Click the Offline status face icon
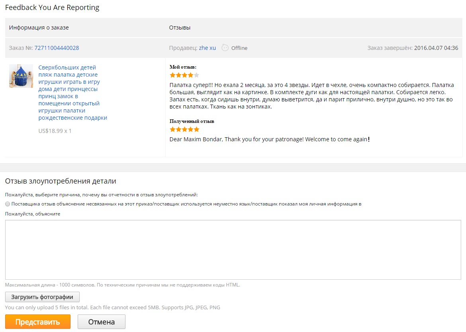This screenshot has height=332, width=466. pyautogui.click(x=225, y=47)
